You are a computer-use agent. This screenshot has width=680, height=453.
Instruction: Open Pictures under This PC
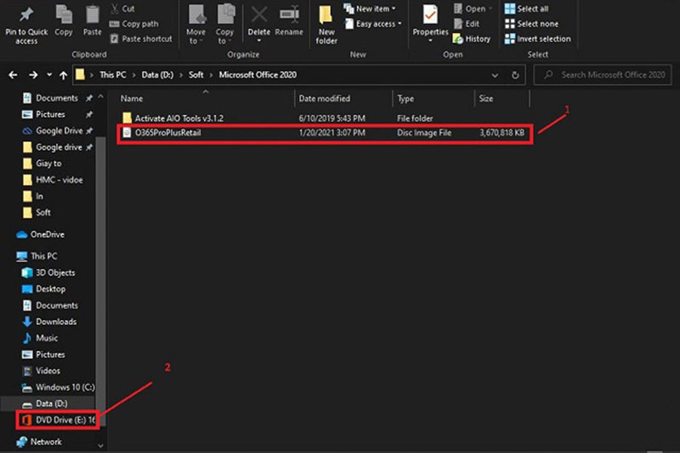tap(43, 355)
